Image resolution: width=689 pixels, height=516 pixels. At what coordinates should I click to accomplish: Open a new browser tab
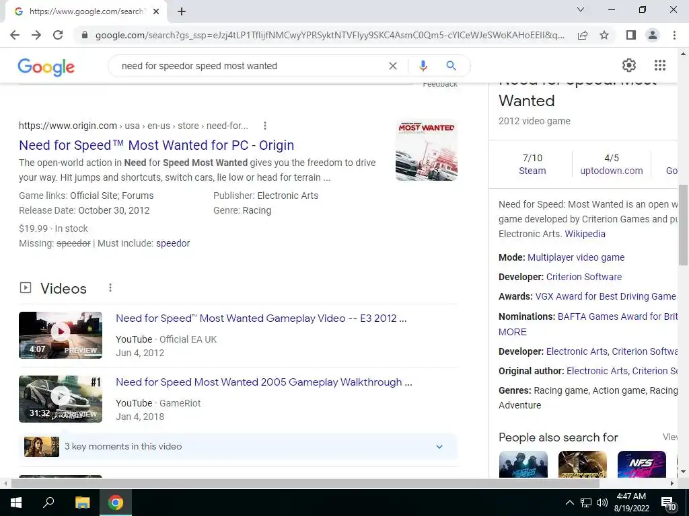click(182, 11)
